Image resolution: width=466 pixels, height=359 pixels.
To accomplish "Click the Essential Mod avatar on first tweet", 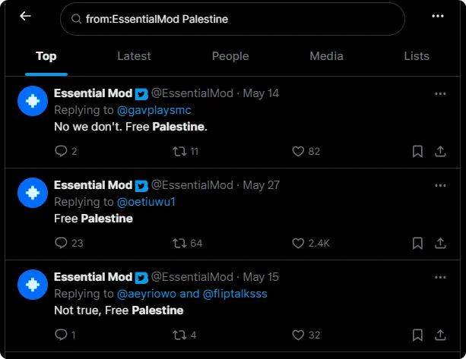I will [33, 101].
